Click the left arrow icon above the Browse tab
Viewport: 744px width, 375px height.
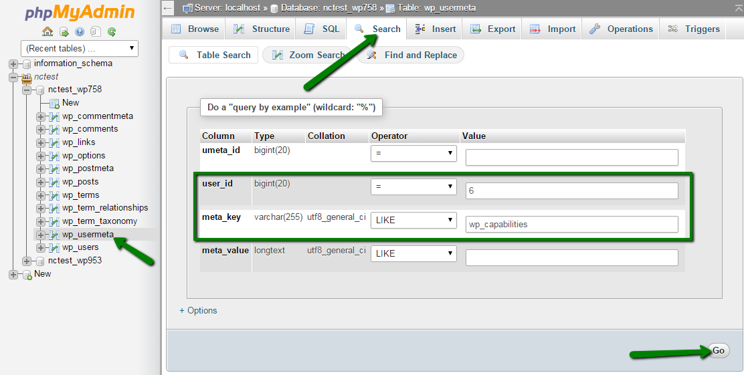coord(169,7)
